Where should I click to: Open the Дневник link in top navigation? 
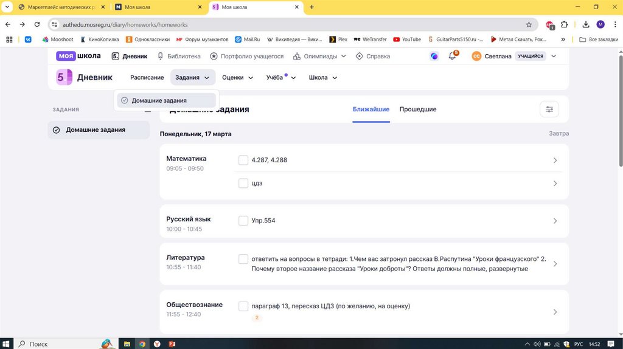[x=130, y=57]
